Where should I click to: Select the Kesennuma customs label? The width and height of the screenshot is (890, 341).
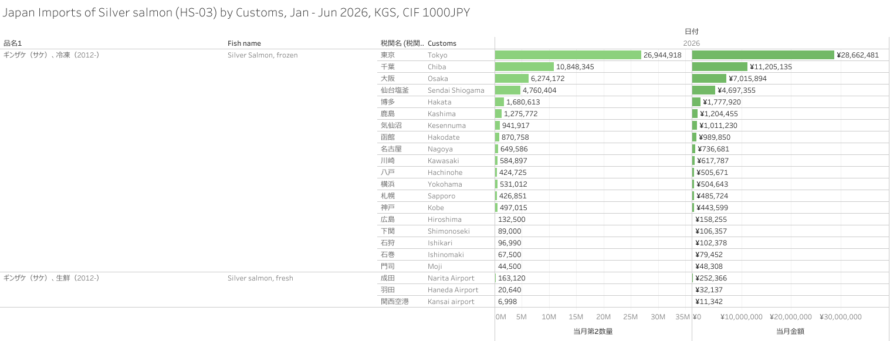[x=446, y=126]
